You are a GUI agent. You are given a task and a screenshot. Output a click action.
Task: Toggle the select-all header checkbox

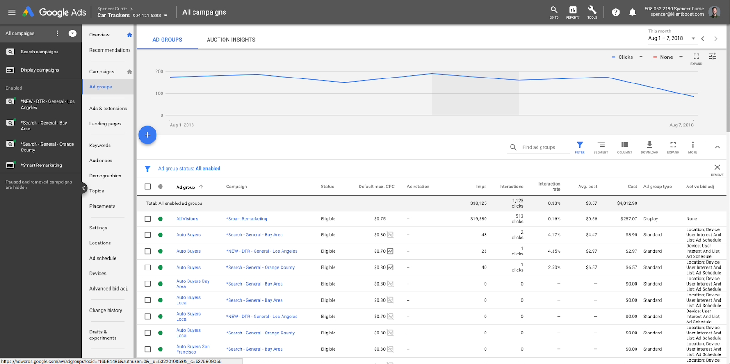click(147, 187)
